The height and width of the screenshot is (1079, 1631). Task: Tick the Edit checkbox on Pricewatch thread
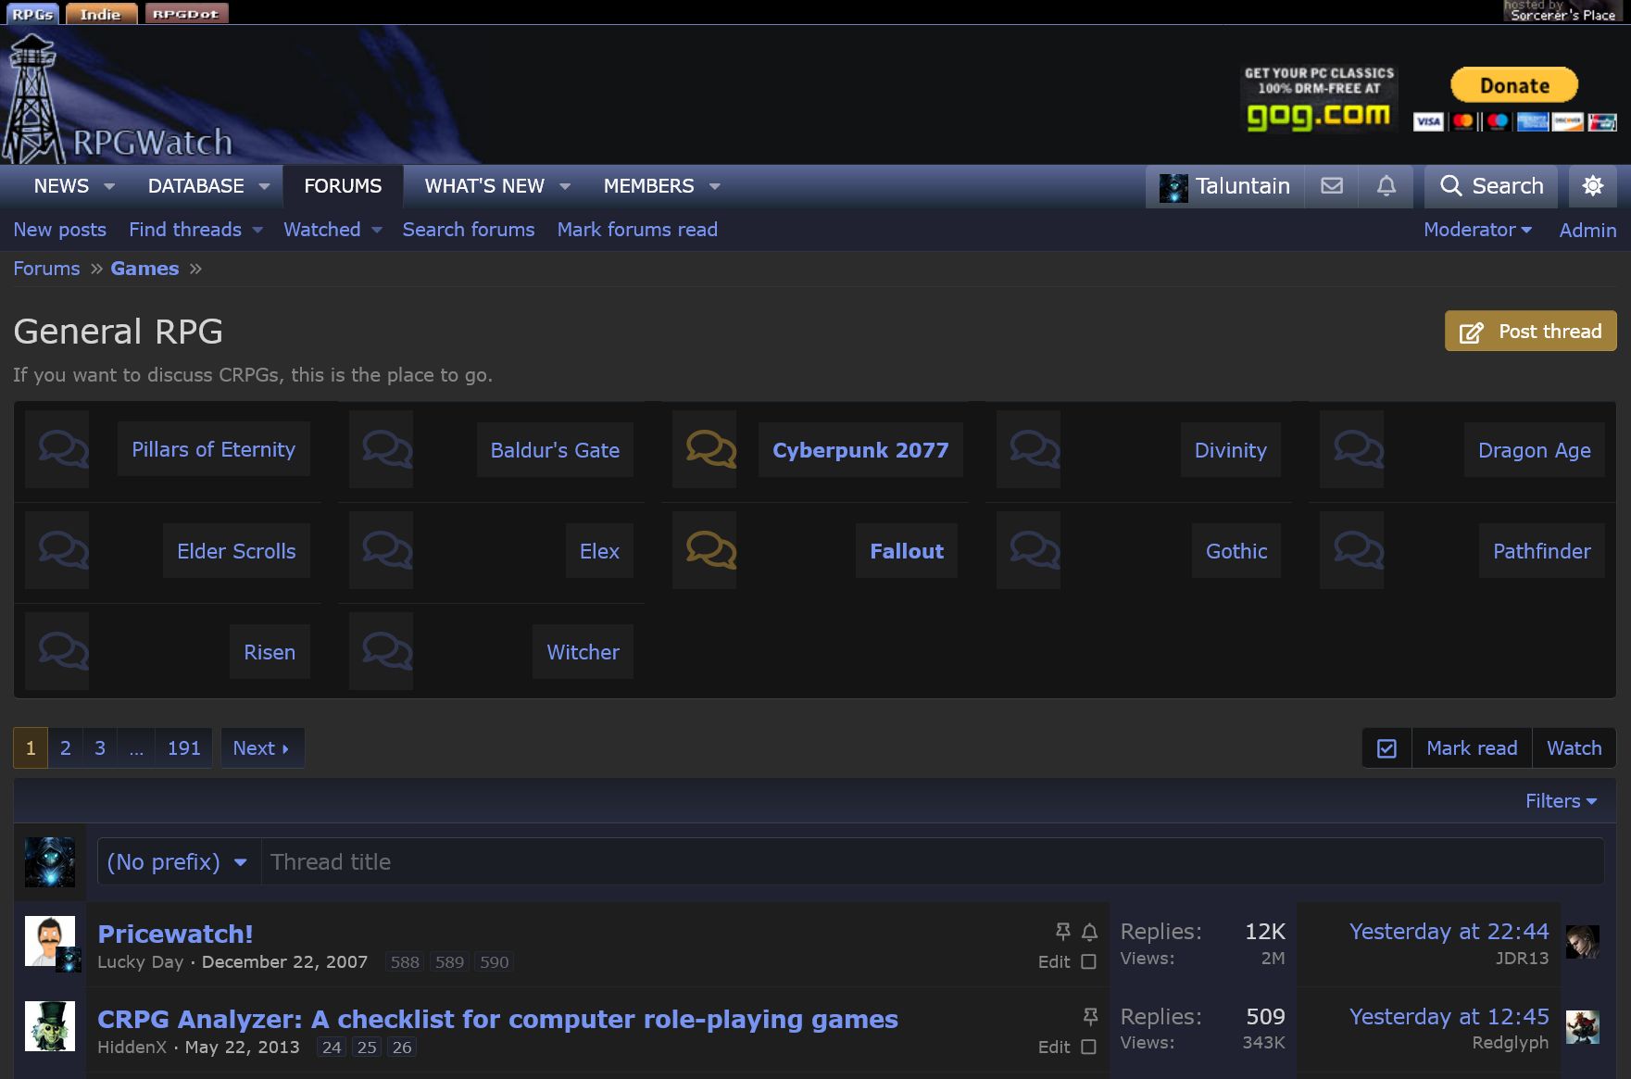click(x=1089, y=962)
